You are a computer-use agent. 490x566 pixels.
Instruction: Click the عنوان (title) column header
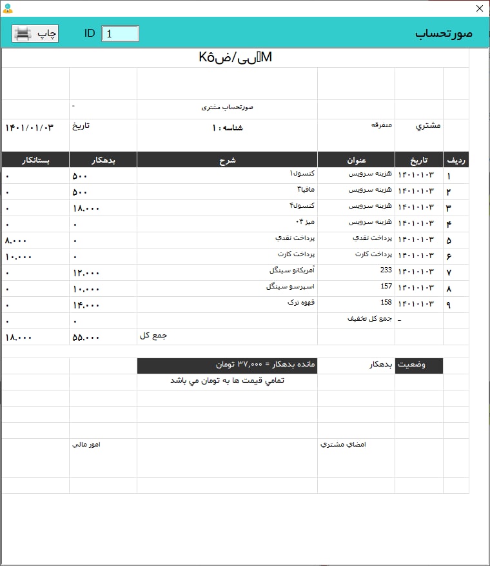tap(356, 159)
